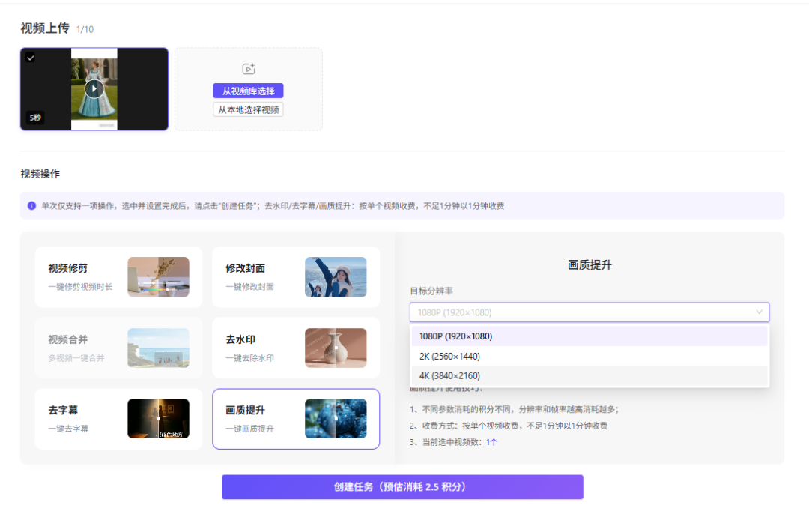Click the 1/10 upload counter
The width and height of the screenshot is (809, 523).
click(x=85, y=29)
